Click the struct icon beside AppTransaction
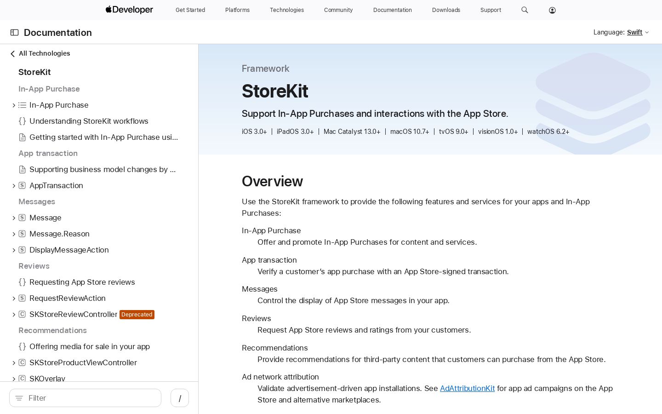 (x=22, y=186)
